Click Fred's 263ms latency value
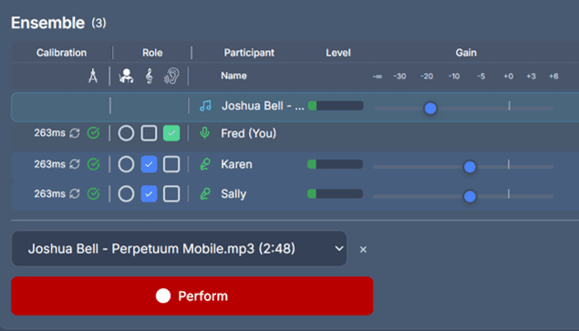 pos(49,133)
